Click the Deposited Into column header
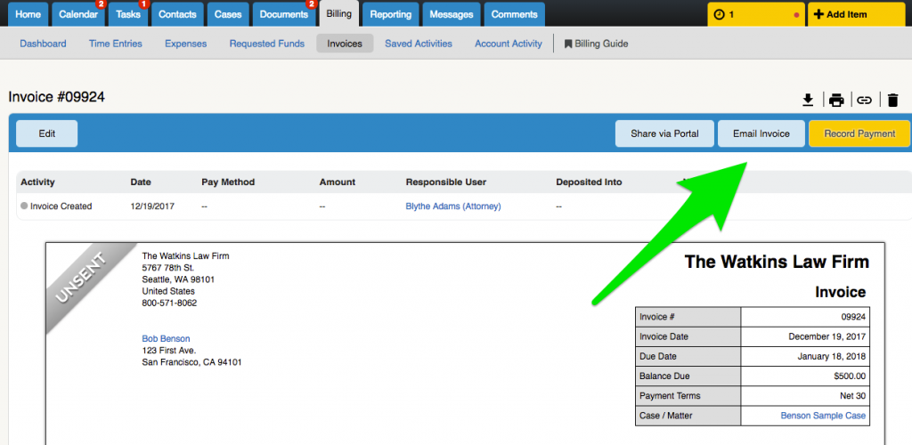The width and height of the screenshot is (912, 445). pyautogui.click(x=589, y=182)
